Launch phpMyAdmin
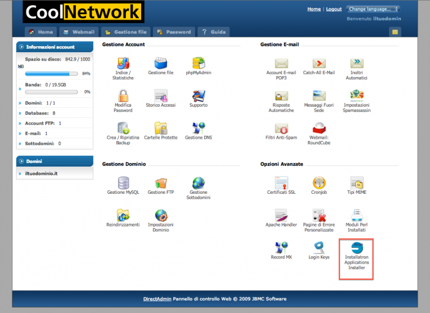 tap(199, 63)
